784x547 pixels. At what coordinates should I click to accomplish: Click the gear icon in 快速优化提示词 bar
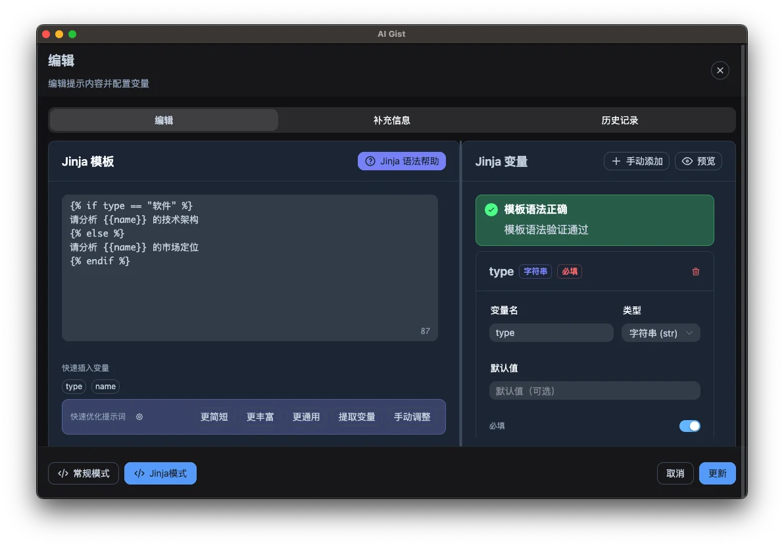(138, 416)
